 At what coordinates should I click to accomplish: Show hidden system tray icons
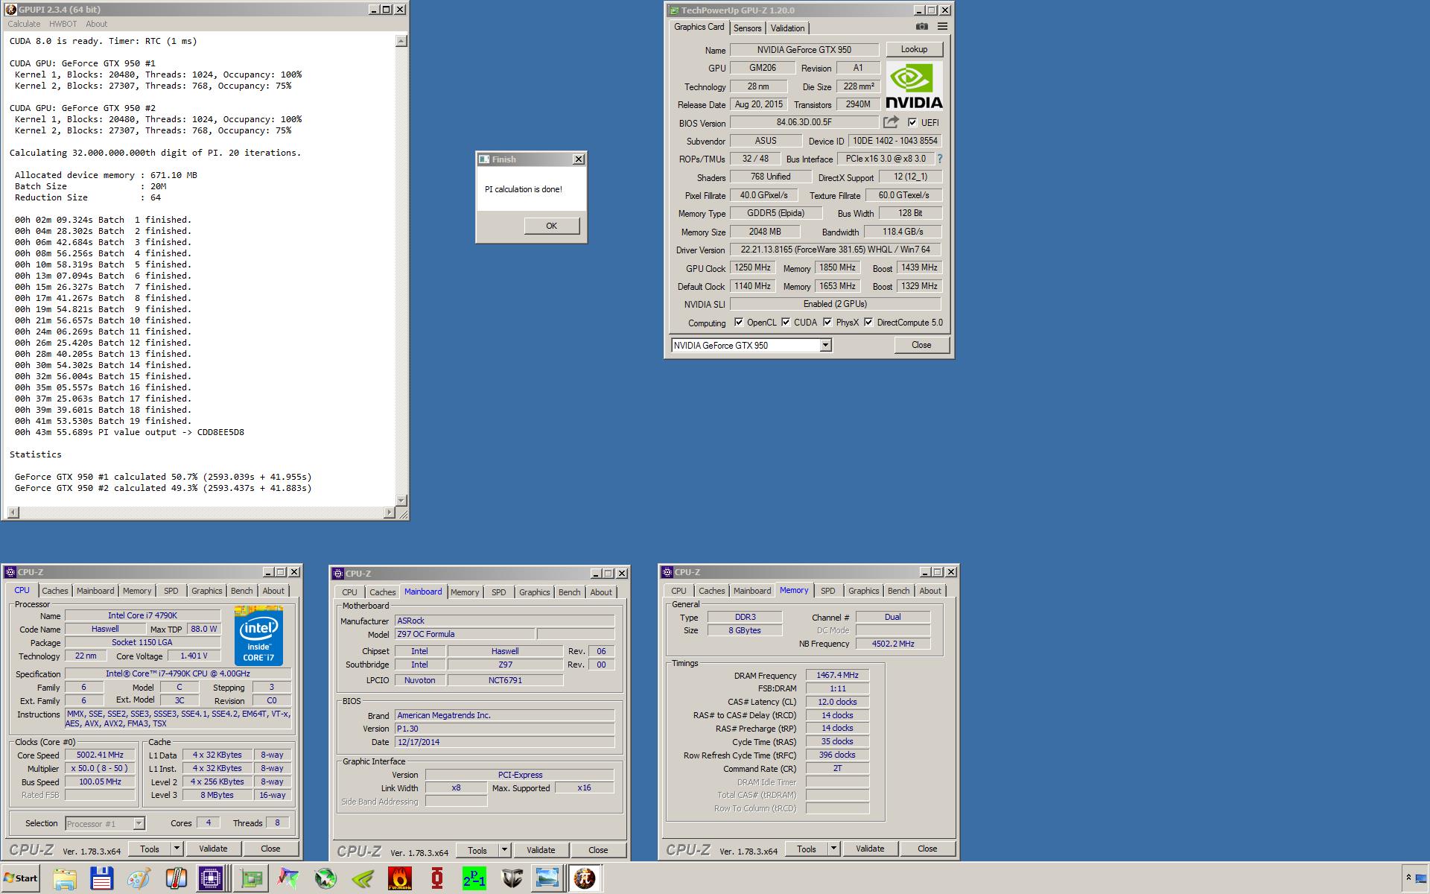1408,878
